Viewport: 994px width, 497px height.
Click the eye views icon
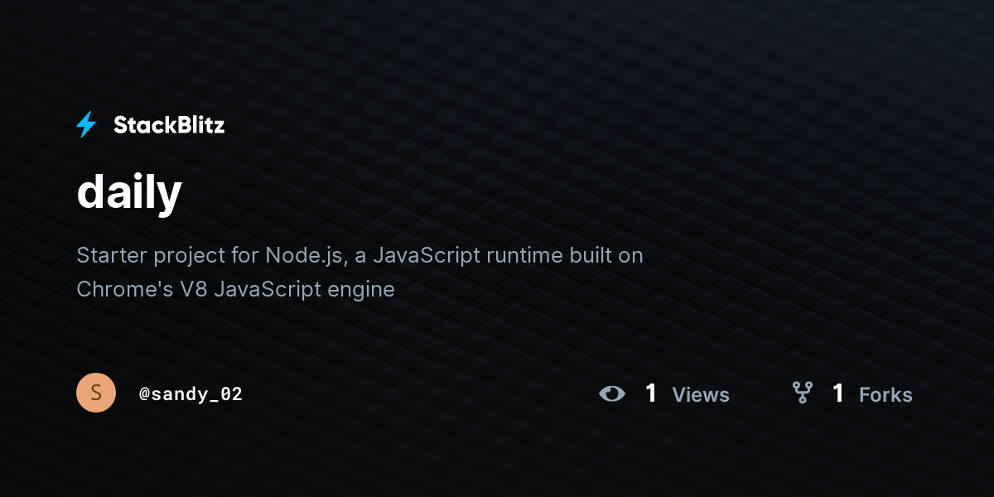point(612,393)
